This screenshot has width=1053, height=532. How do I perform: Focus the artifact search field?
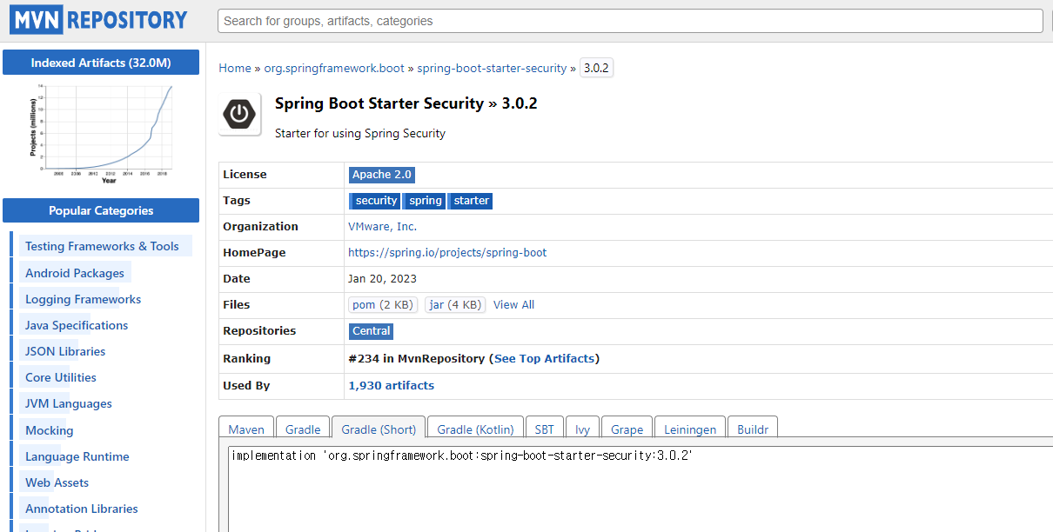click(x=630, y=21)
